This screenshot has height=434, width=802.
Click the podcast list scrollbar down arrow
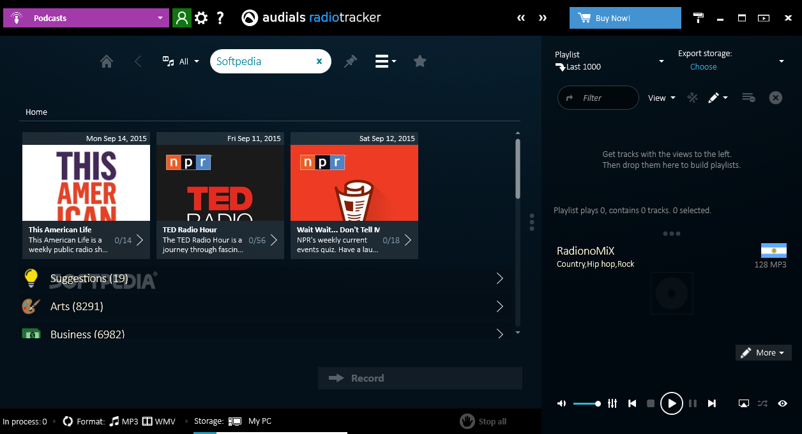pyautogui.click(x=518, y=333)
